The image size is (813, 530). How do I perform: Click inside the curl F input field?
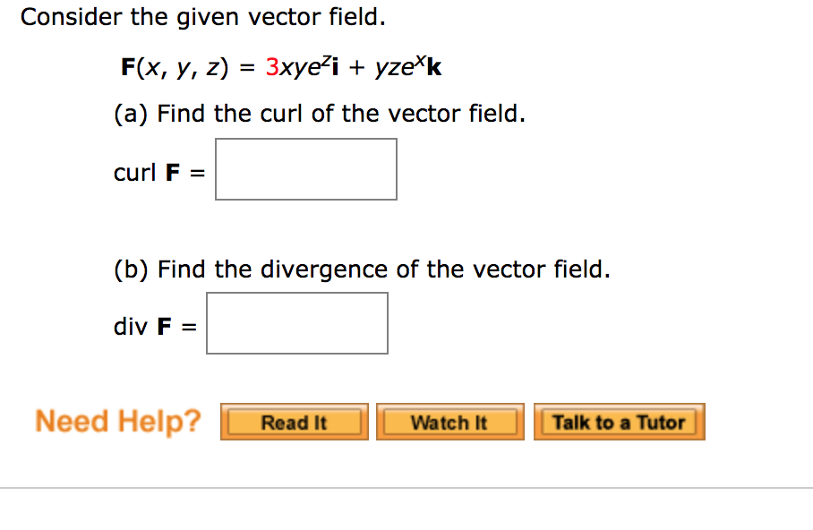(306, 169)
